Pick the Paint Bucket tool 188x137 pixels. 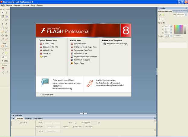click(6, 36)
